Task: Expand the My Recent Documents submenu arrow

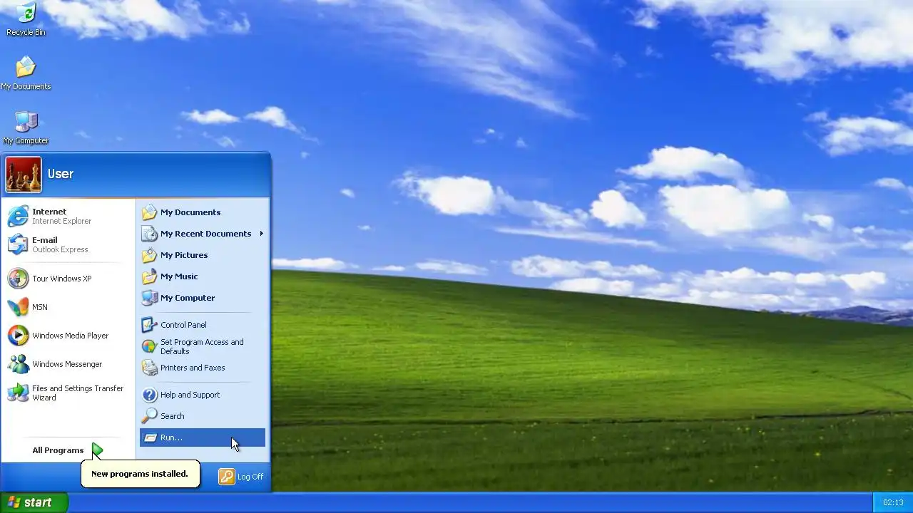Action: (x=262, y=234)
